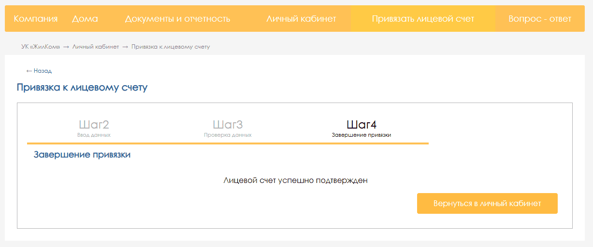Click the Лицевой счет успешно подтвержден message
Image resolution: width=593 pixels, height=247 pixels.
tap(296, 181)
